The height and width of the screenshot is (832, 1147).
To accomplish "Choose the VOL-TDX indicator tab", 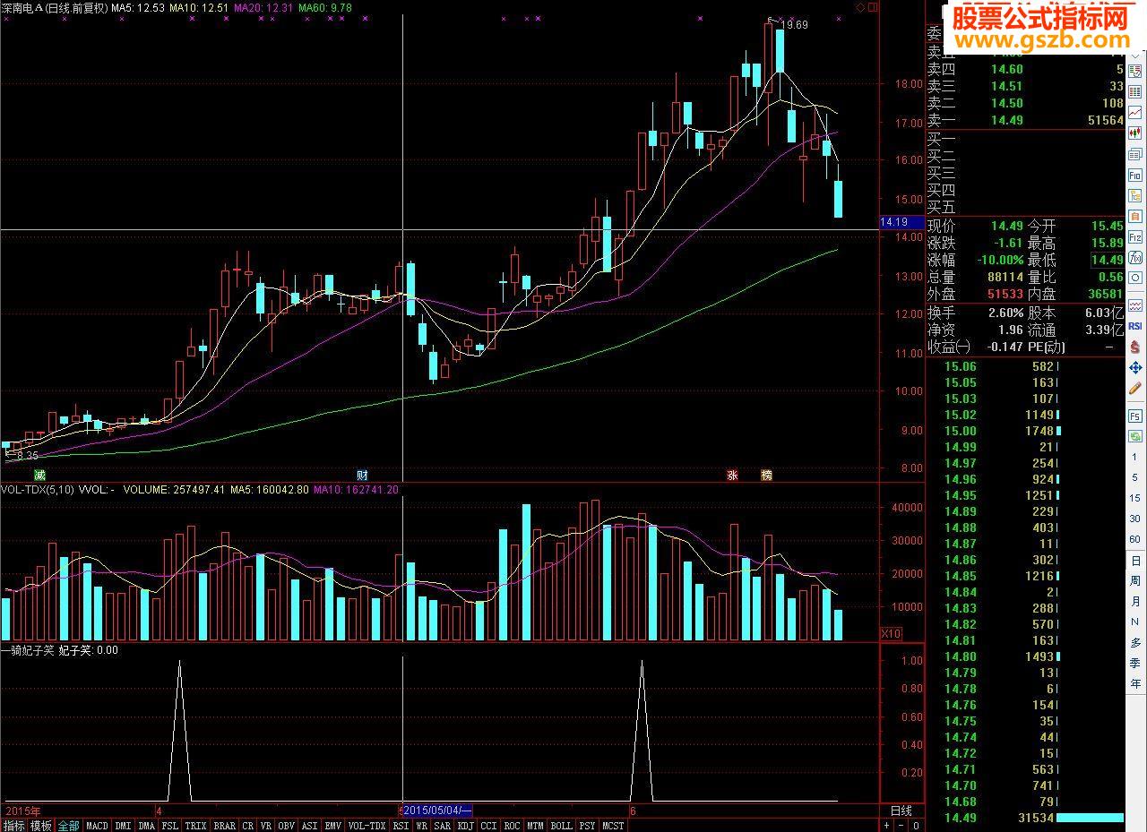I will pos(367,825).
